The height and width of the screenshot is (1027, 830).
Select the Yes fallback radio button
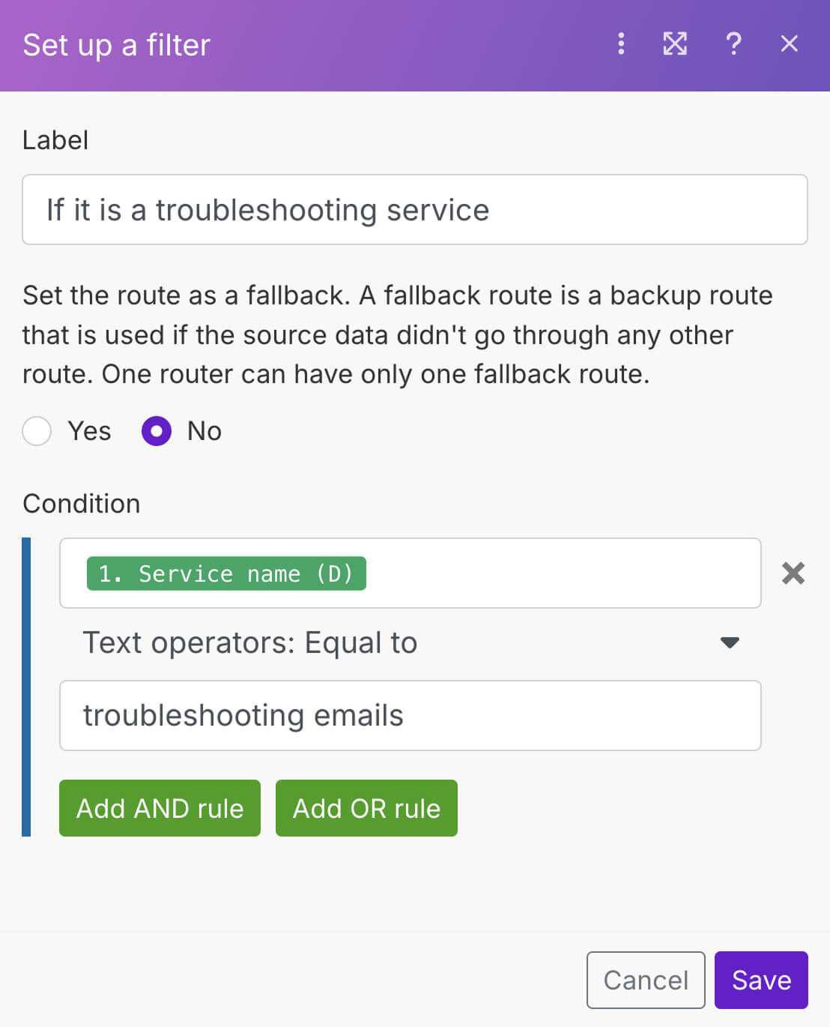[37, 431]
